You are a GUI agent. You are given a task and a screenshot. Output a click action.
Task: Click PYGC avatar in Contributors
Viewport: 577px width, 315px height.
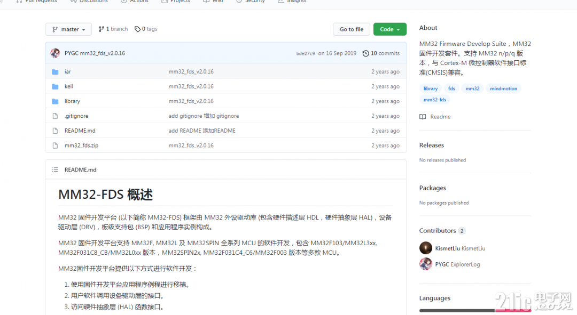[x=426, y=264]
